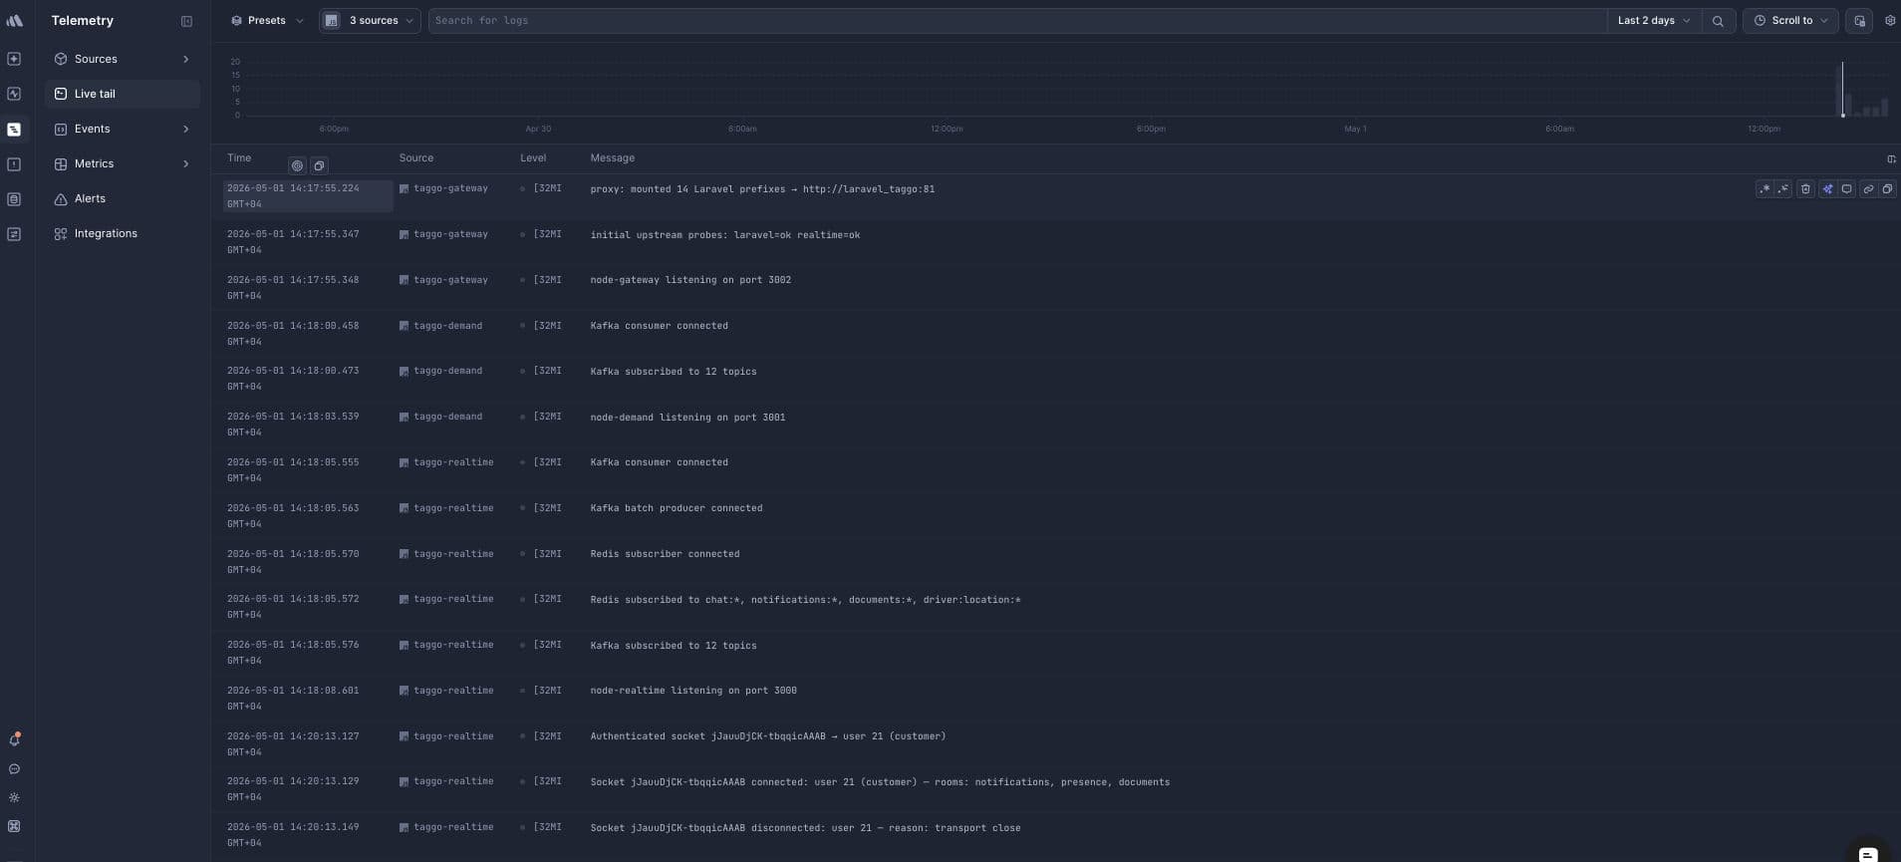Open the plus-square icon in left rail
The width and height of the screenshot is (1901, 862).
pyautogui.click(x=14, y=59)
